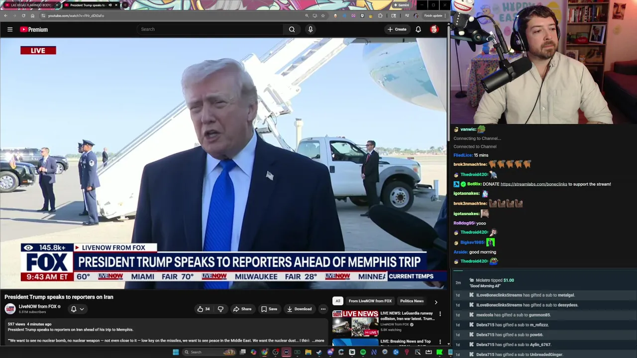This screenshot has height=358, width=637.
Task: Save video to a playlist
Action: click(269, 309)
